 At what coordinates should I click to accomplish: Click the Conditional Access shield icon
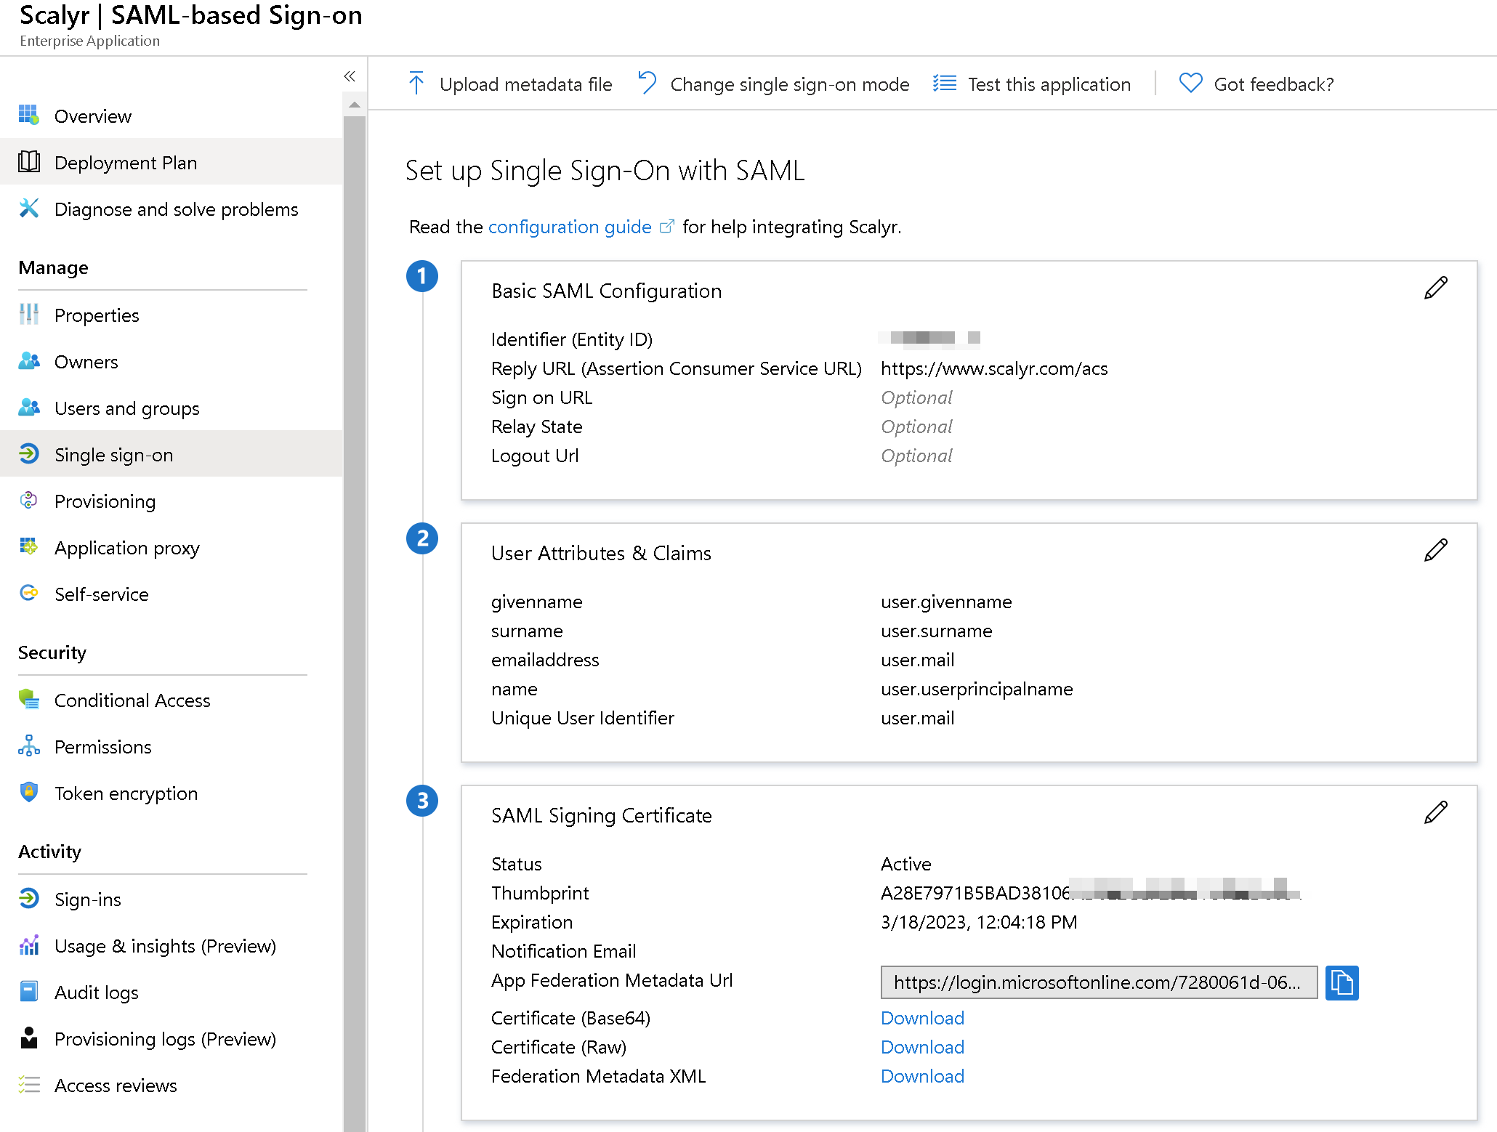(x=29, y=700)
